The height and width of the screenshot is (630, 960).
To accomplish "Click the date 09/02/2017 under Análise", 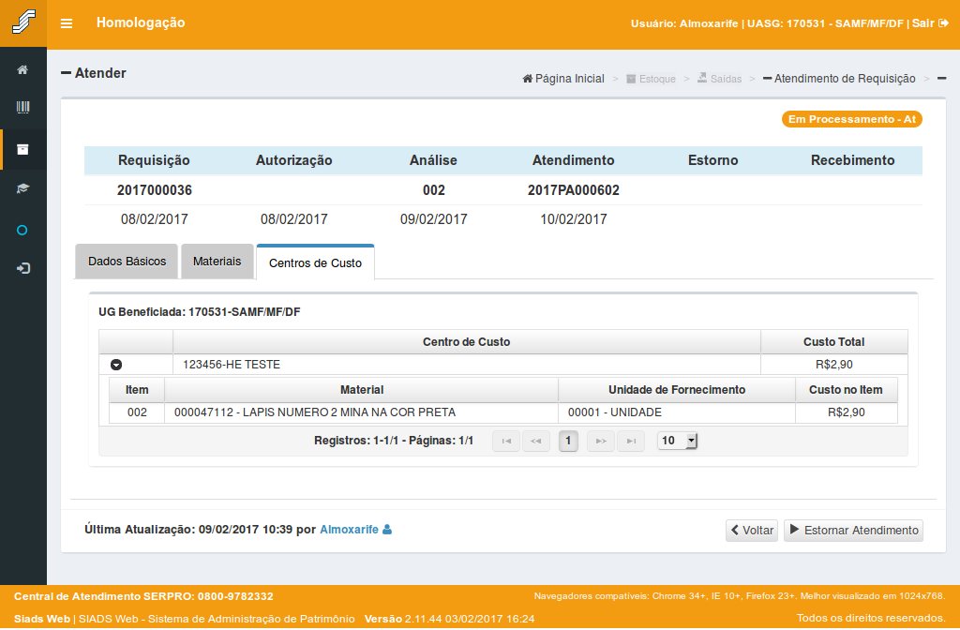I will point(433,219).
